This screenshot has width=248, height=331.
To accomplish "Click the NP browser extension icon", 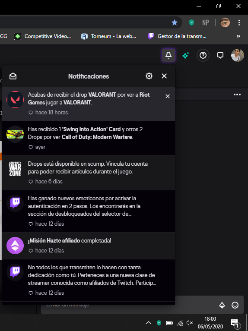I will point(206,22).
